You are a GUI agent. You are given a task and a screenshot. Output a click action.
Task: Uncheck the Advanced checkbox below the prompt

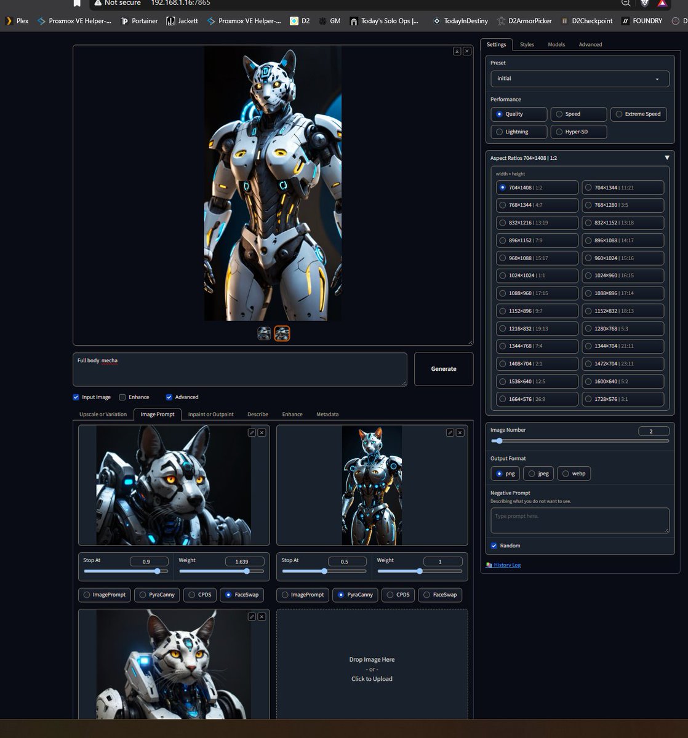point(169,397)
